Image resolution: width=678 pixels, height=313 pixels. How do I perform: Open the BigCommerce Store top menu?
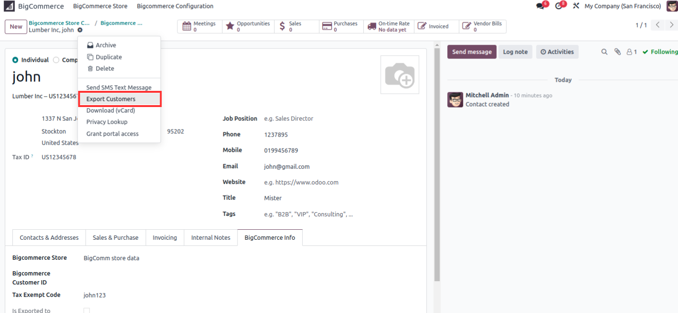pyautogui.click(x=100, y=6)
